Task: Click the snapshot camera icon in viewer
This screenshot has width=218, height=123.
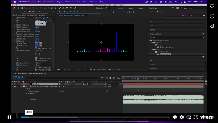Action: [110, 69]
